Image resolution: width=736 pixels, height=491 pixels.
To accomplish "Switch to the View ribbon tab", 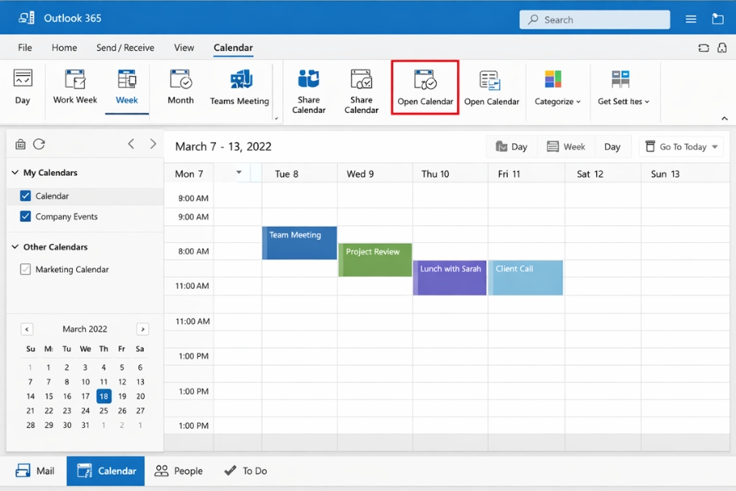I will pos(184,47).
